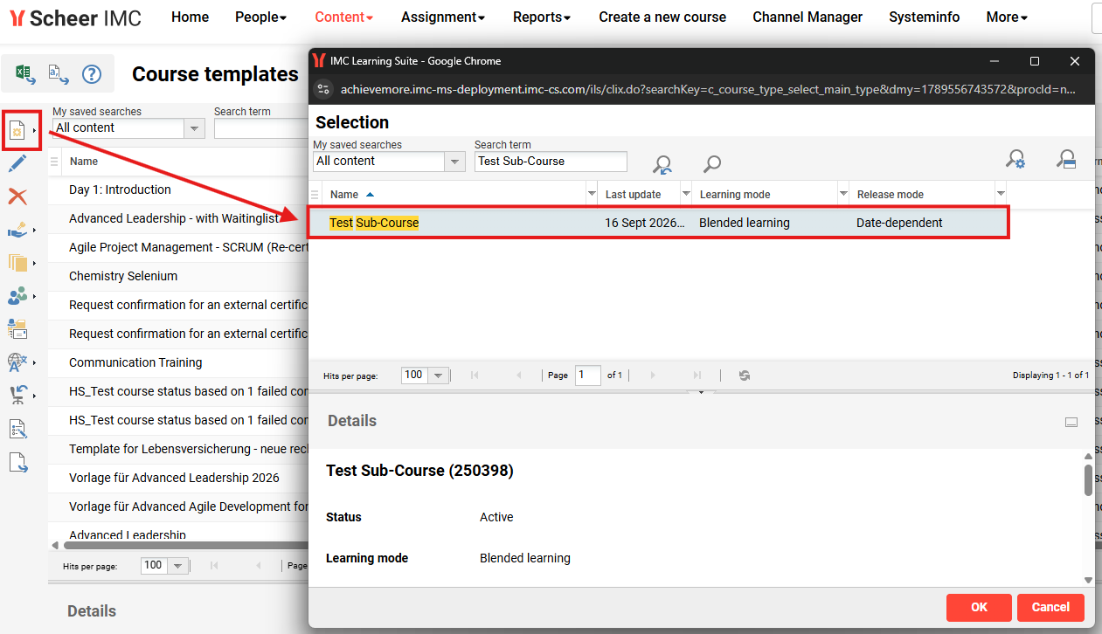Click the Home menu item

click(191, 17)
